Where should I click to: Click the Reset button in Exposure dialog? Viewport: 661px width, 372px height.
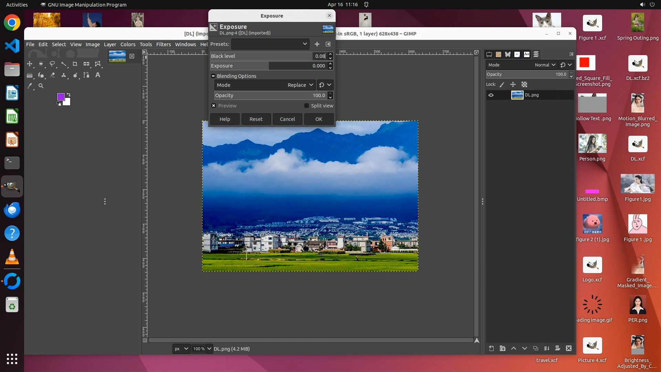(x=256, y=119)
